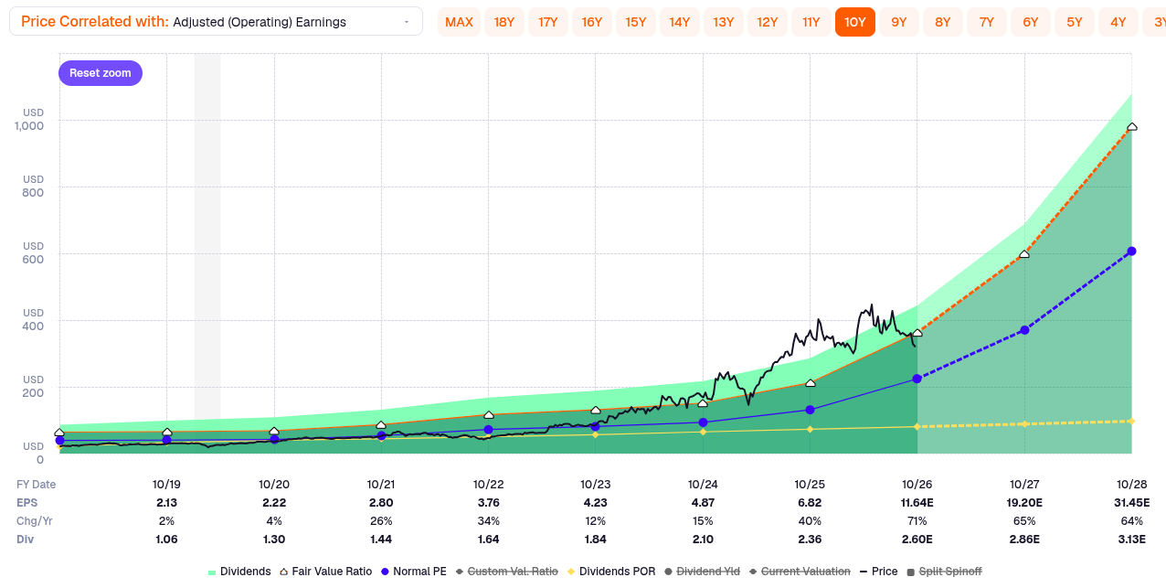Click the 10/24 fiscal year date

coord(703,484)
